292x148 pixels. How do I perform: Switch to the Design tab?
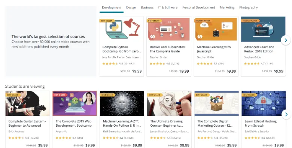coord(131,7)
